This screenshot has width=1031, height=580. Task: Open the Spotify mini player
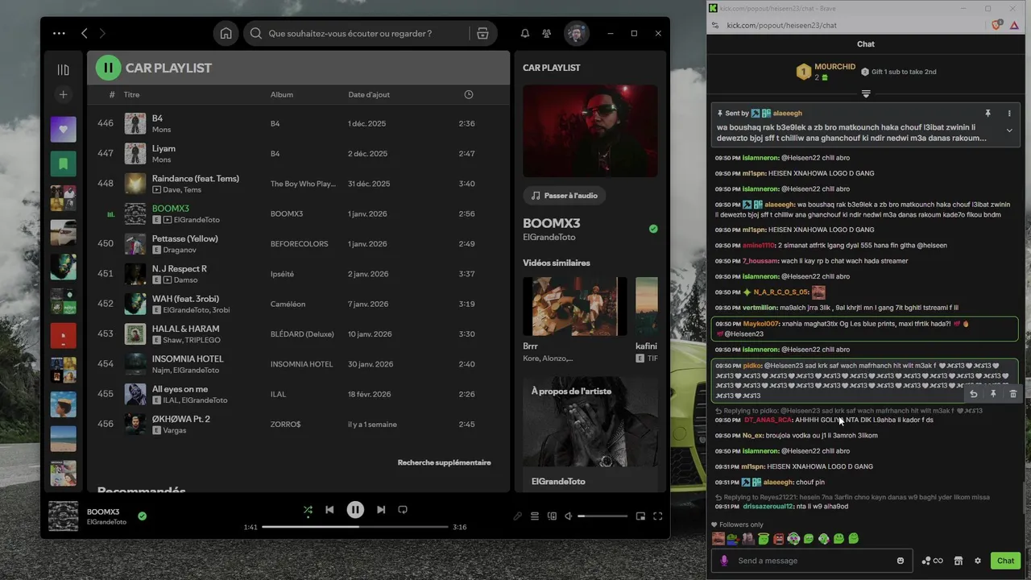click(640, 516)
